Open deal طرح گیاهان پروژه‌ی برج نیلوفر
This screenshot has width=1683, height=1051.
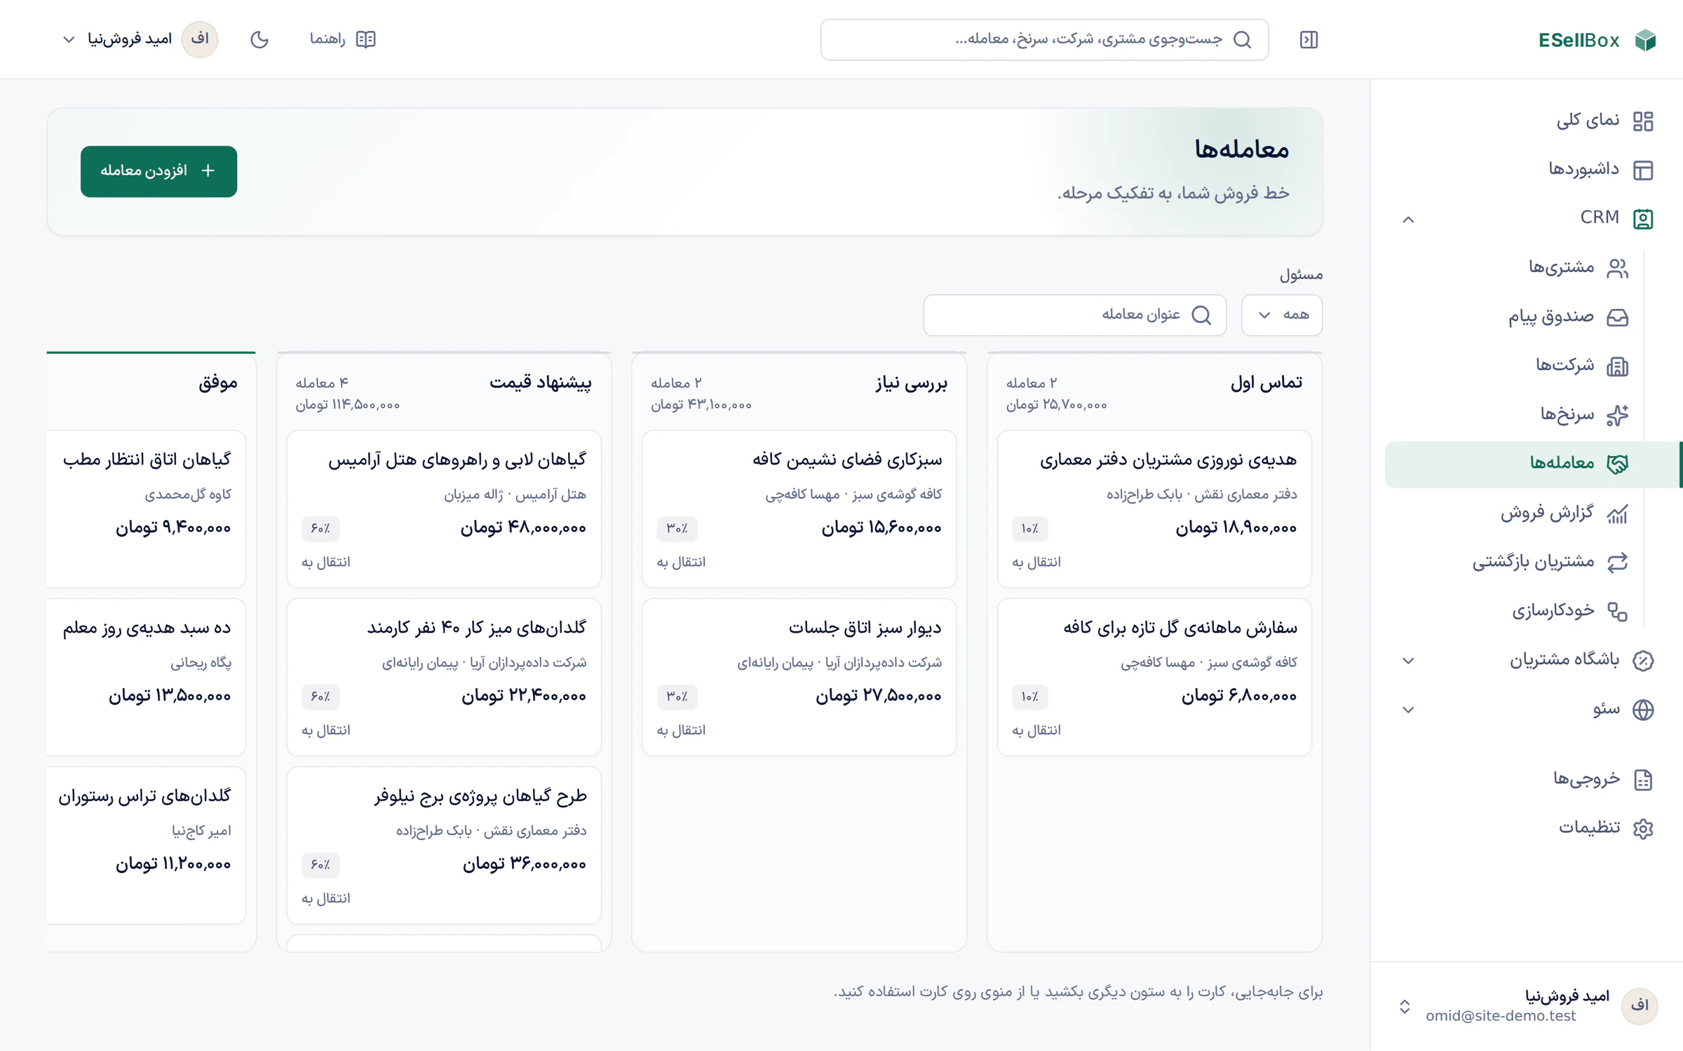coord(480,796)
